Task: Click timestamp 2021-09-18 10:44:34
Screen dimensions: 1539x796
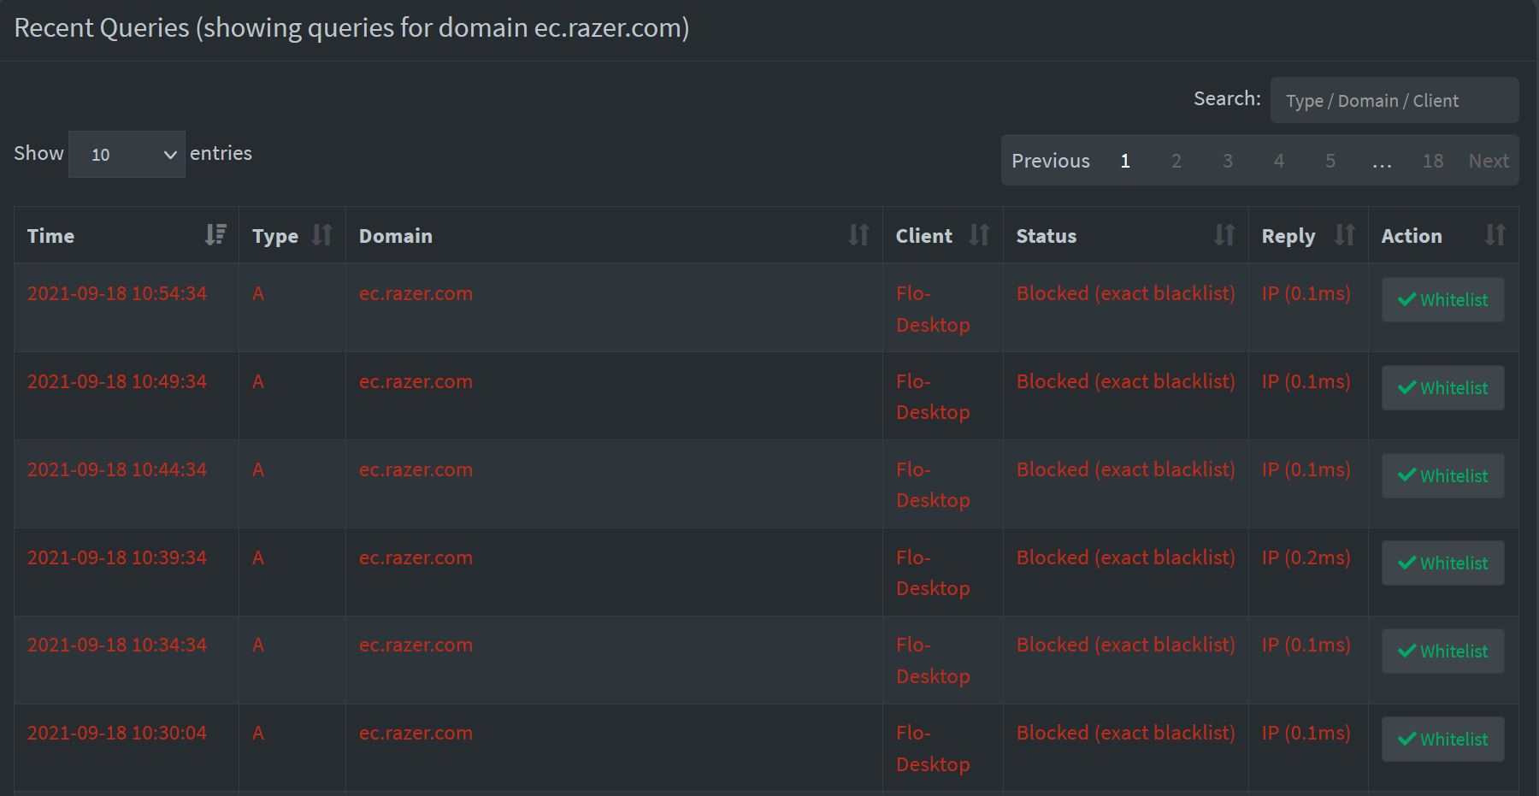Action: coord(117,469)
